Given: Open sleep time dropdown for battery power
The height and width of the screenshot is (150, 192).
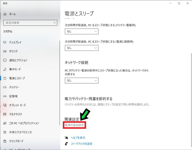Looking at the screenshot, I should [x=81, y=31].
